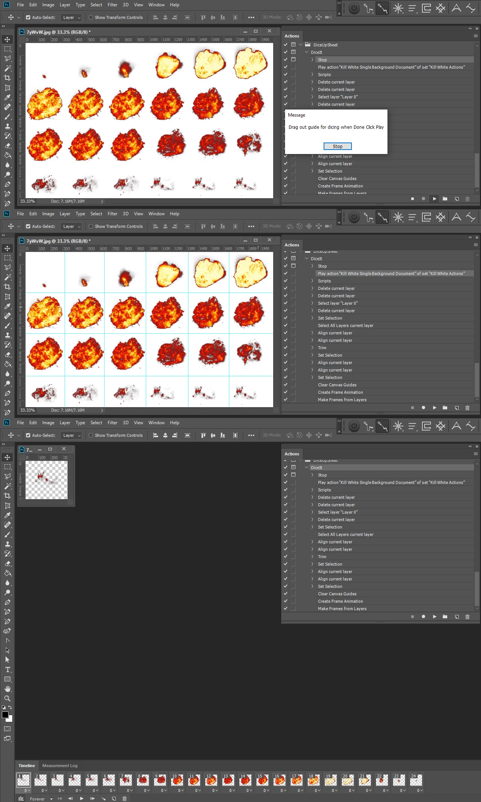Open the Image menu in the cyan guides window

(x=48, y=214)
